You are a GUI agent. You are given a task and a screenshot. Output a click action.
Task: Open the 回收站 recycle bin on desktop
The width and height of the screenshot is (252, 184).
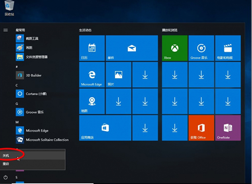[x=9, y=8]
